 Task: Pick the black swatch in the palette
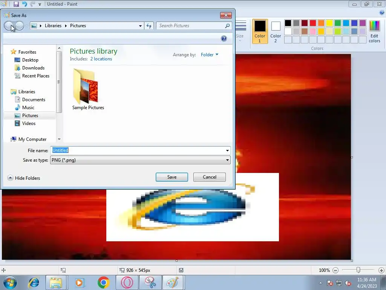[288, 23]
